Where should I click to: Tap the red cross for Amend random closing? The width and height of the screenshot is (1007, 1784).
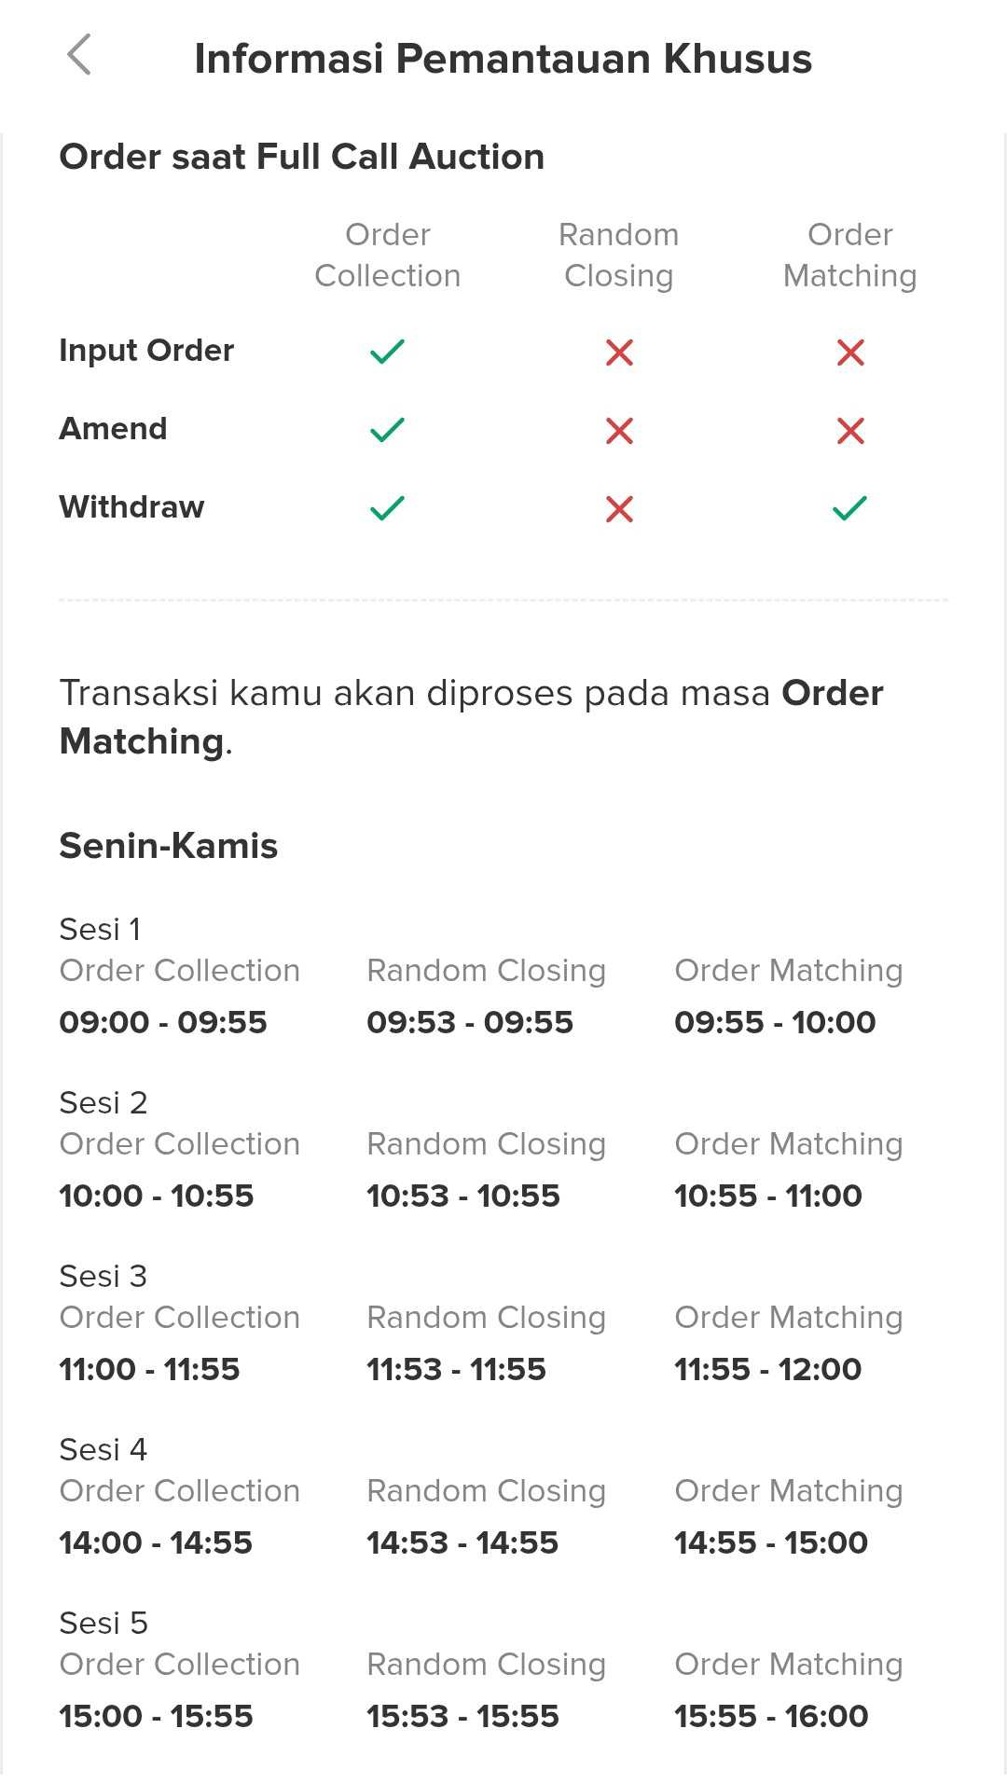pos(619,431)
